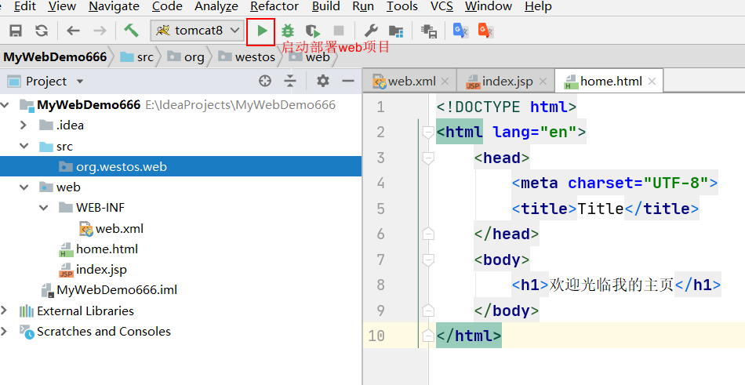The width and height of the screenshot is (745, 385).
Task: Click the Title text on line 5
Action: (x=600, y=209)
